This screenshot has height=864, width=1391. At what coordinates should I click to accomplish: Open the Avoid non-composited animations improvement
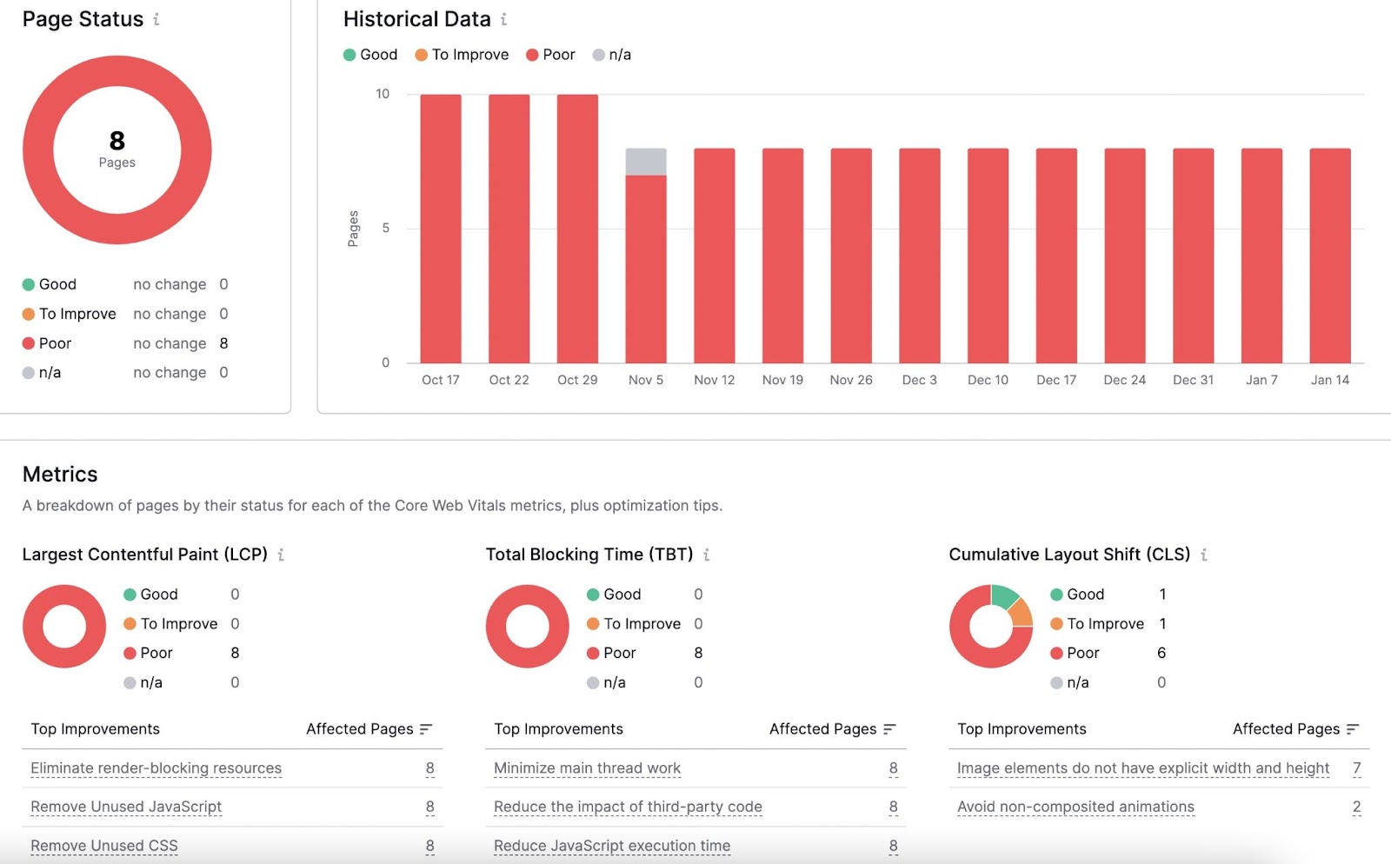click(x=1075, y=807)
